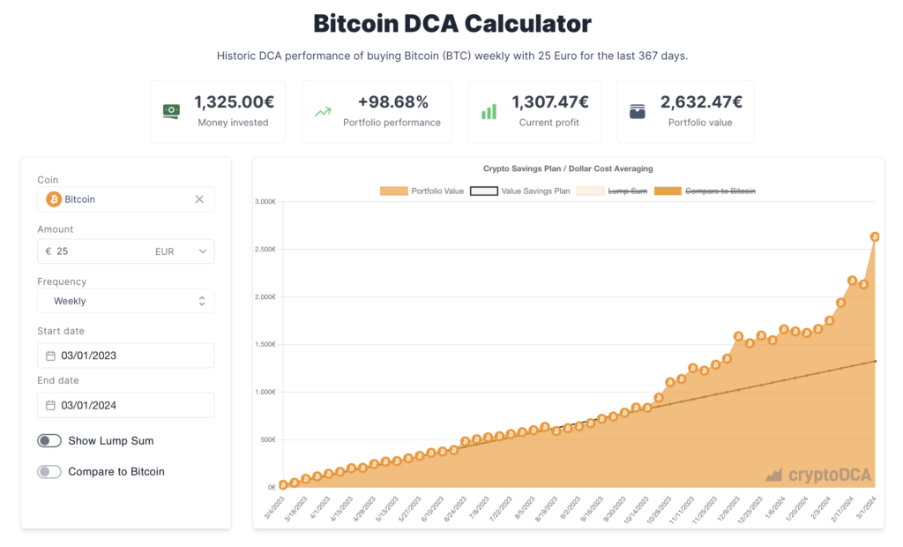
Task: Click the calendar icon beside the start date
Action: pyautogui.click(x=52, y=356)
